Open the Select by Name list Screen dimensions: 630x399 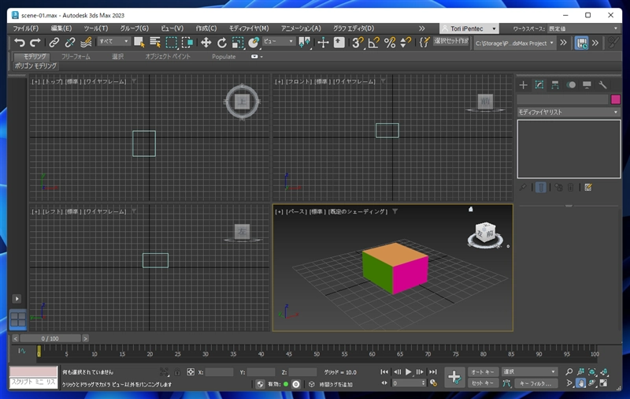click(155, 43)
